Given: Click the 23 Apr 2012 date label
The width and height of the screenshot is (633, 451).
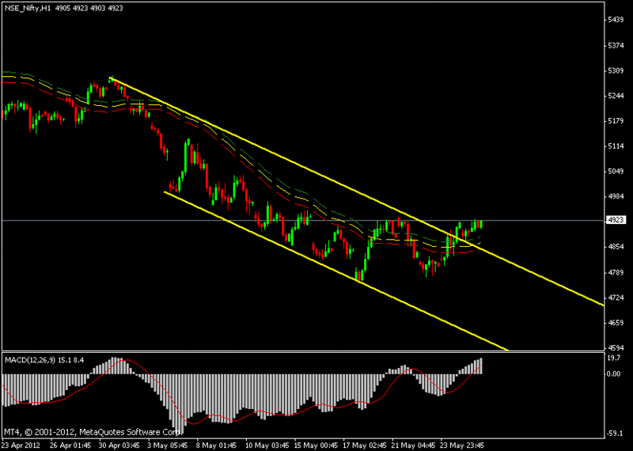Looking at the screenshot, I should [21, 445].
